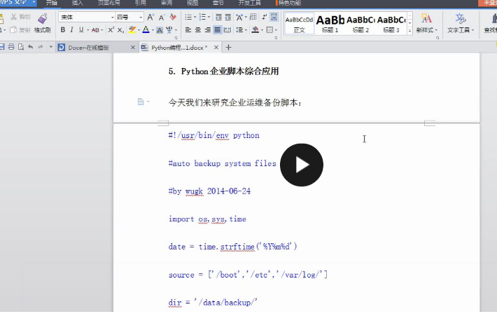
Task: Expand highlight color dropdown arrow
Action: 139,30
